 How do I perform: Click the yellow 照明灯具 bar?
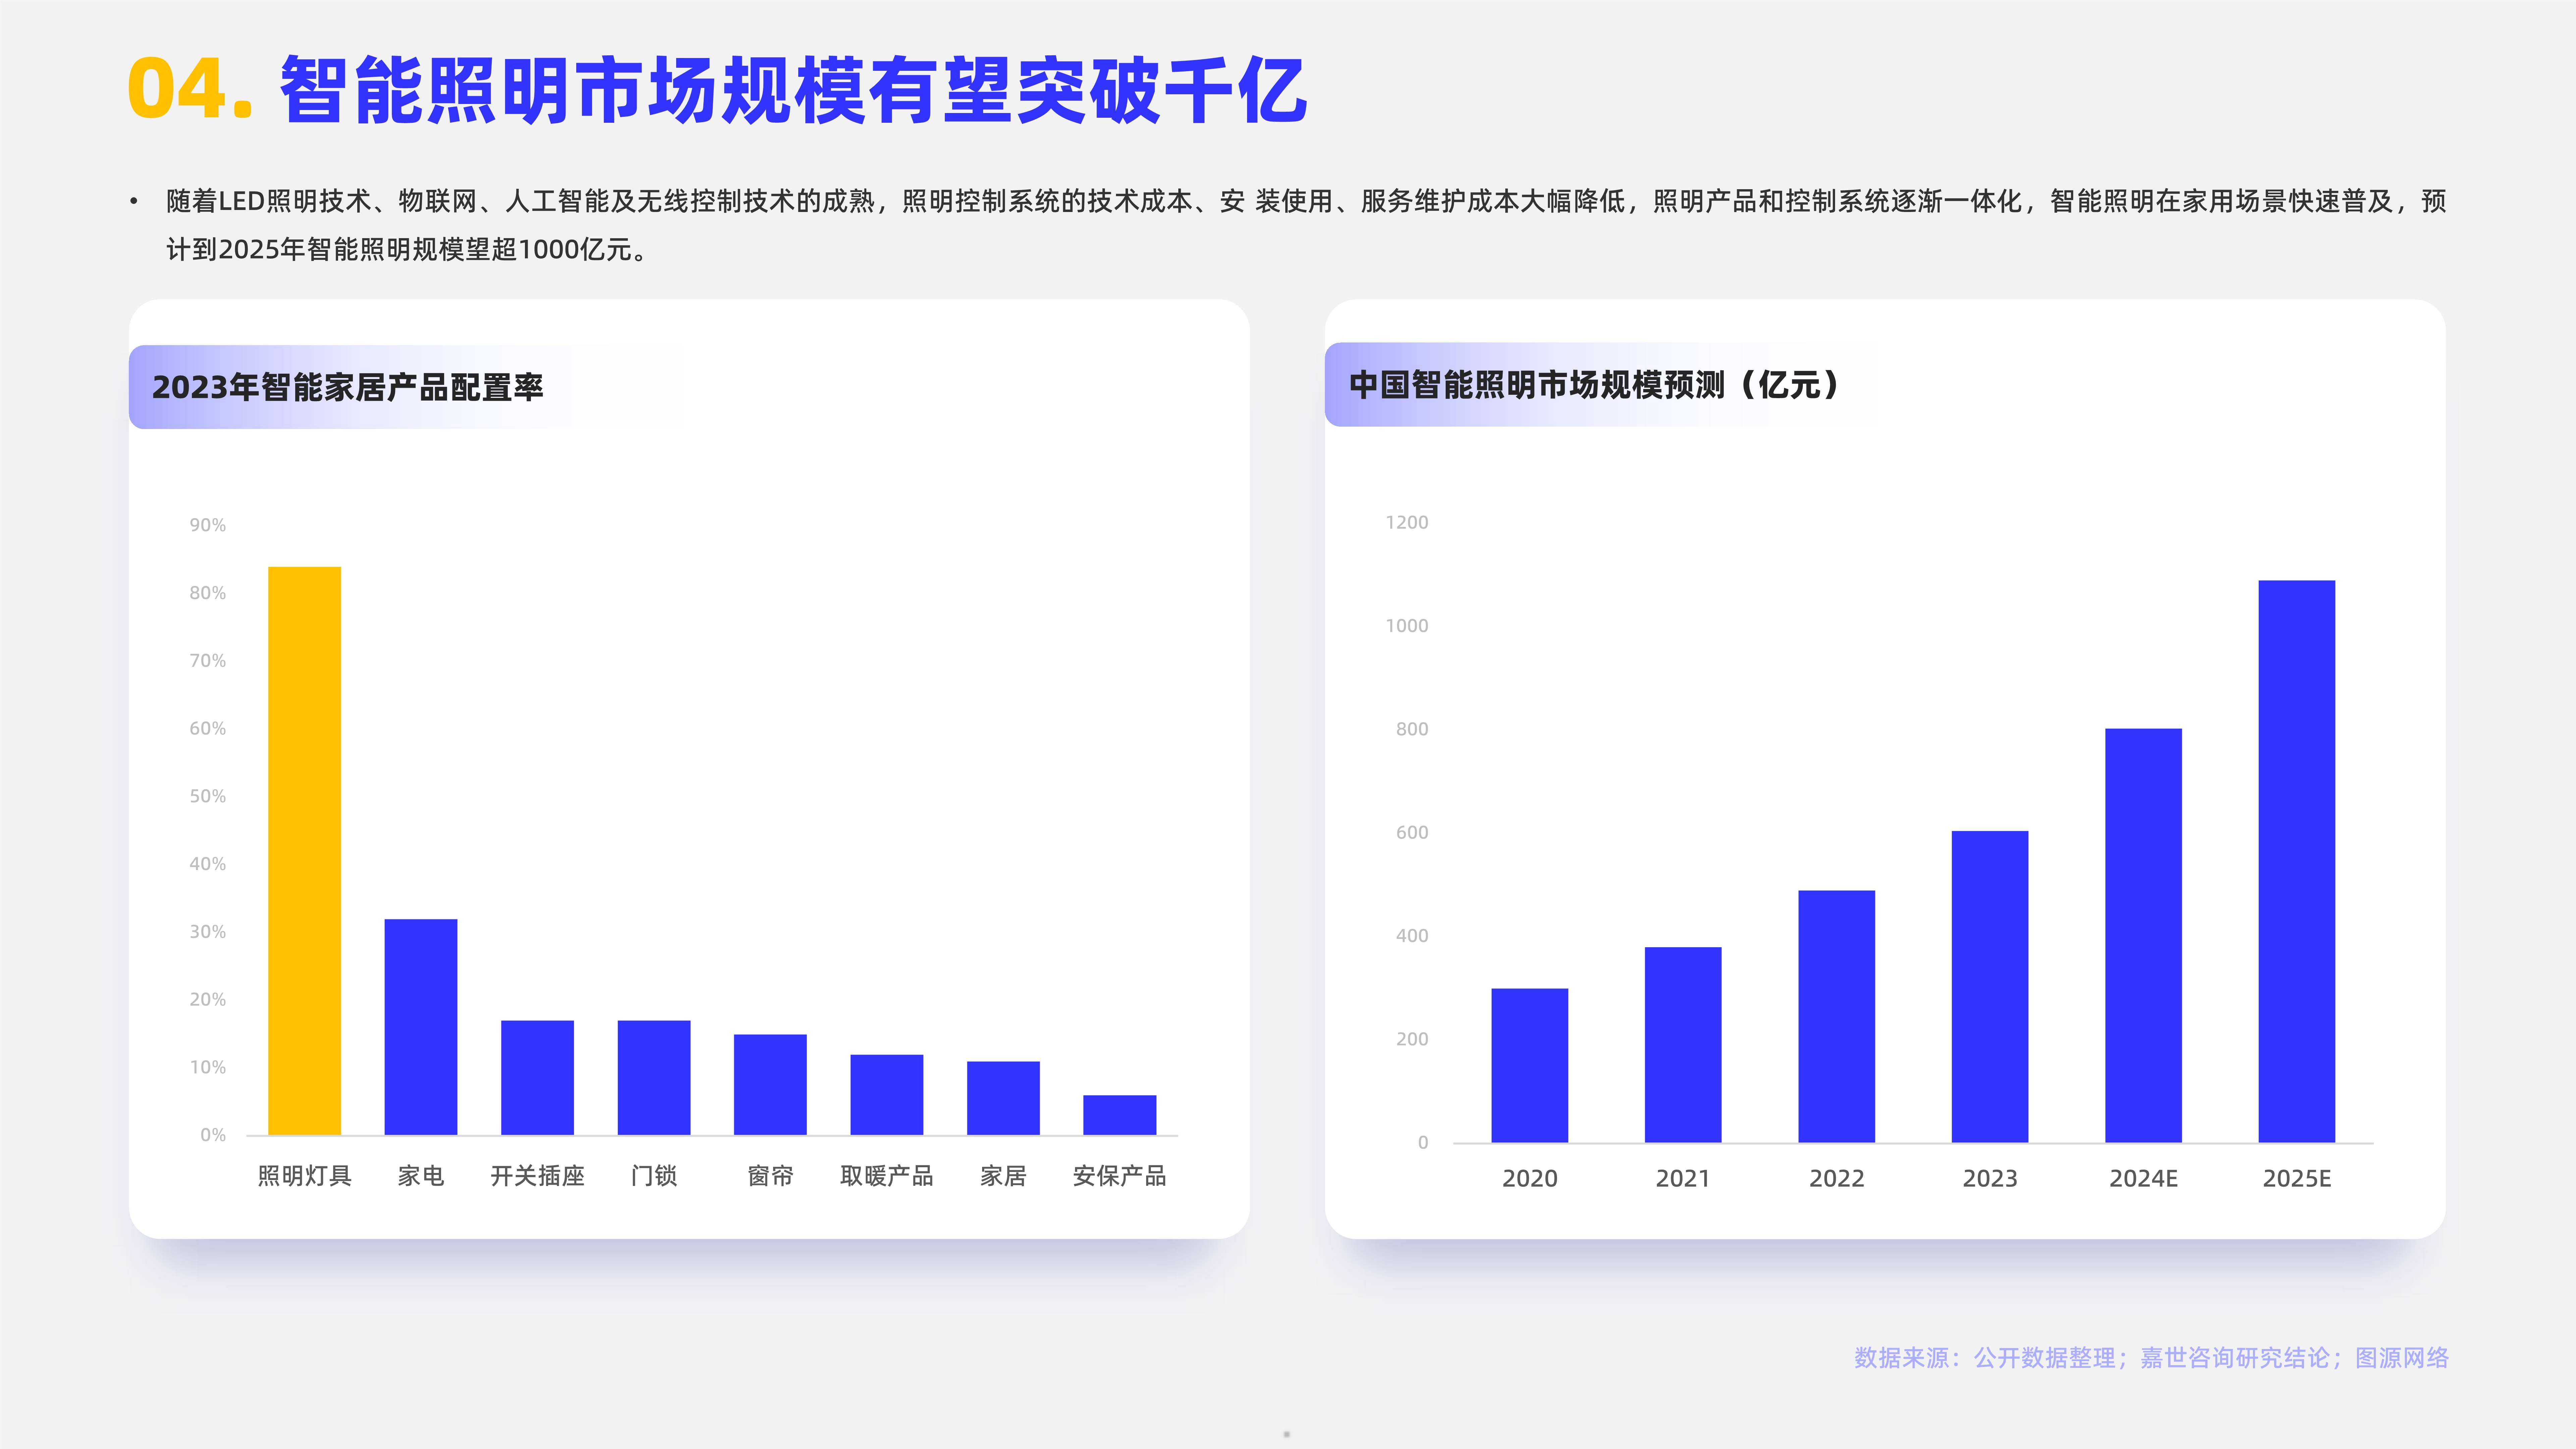304,851
